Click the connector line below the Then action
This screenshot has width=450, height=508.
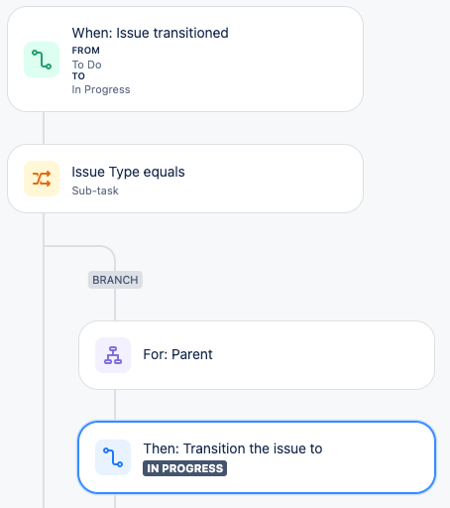[115, 501]
